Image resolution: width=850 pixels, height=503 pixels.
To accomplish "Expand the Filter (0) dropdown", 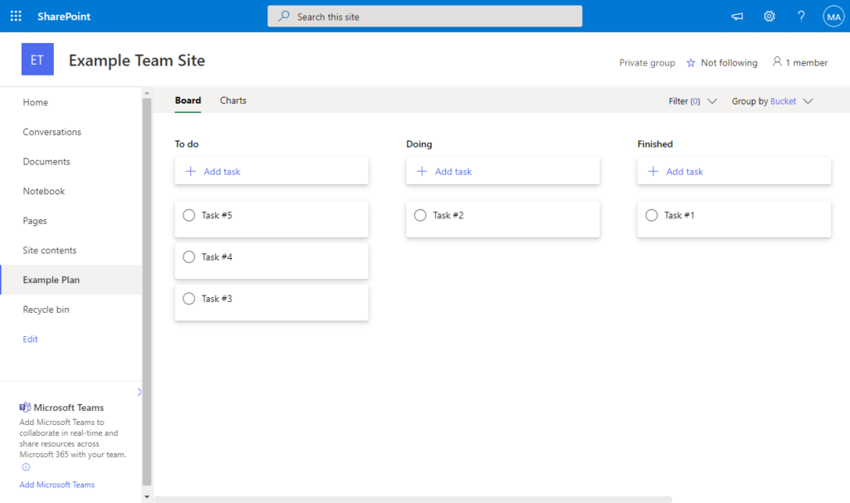I will click(x=693, y=101).
